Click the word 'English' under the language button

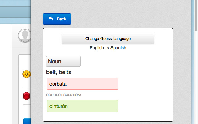point(97,48)
